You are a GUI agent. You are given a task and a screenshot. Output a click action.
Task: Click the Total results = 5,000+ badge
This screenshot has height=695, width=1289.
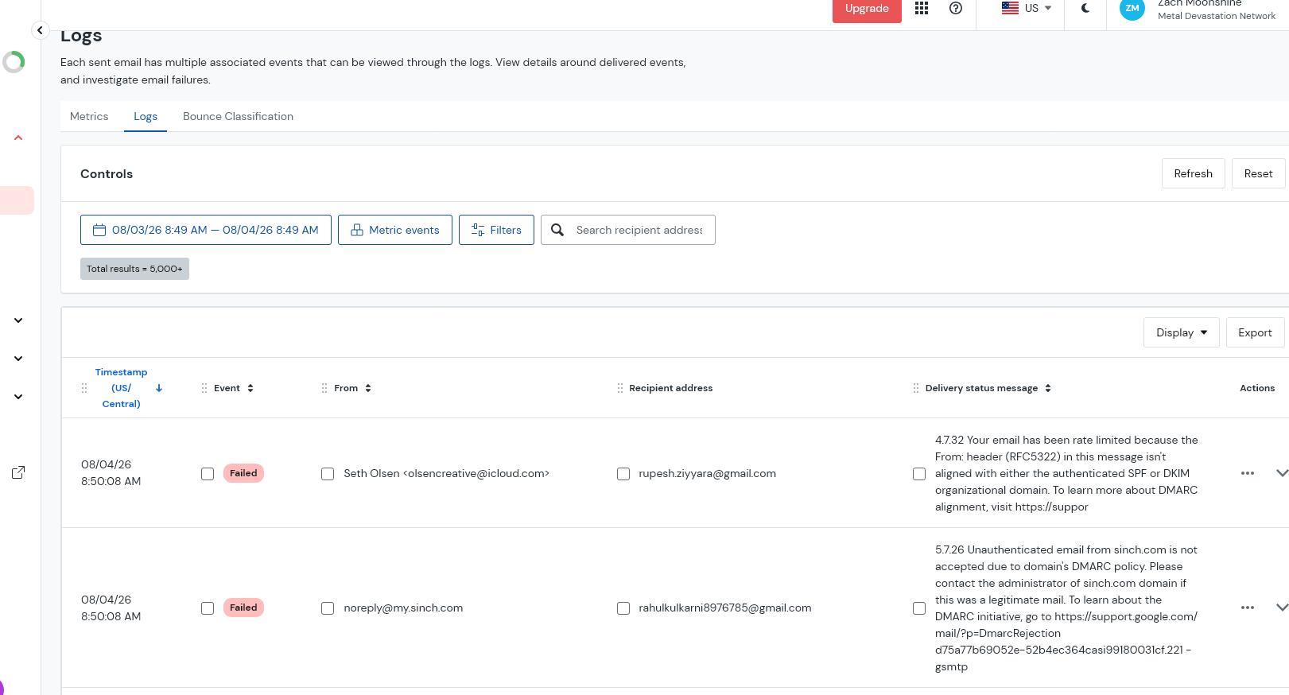pyautogui.click(x=134, y=269)
